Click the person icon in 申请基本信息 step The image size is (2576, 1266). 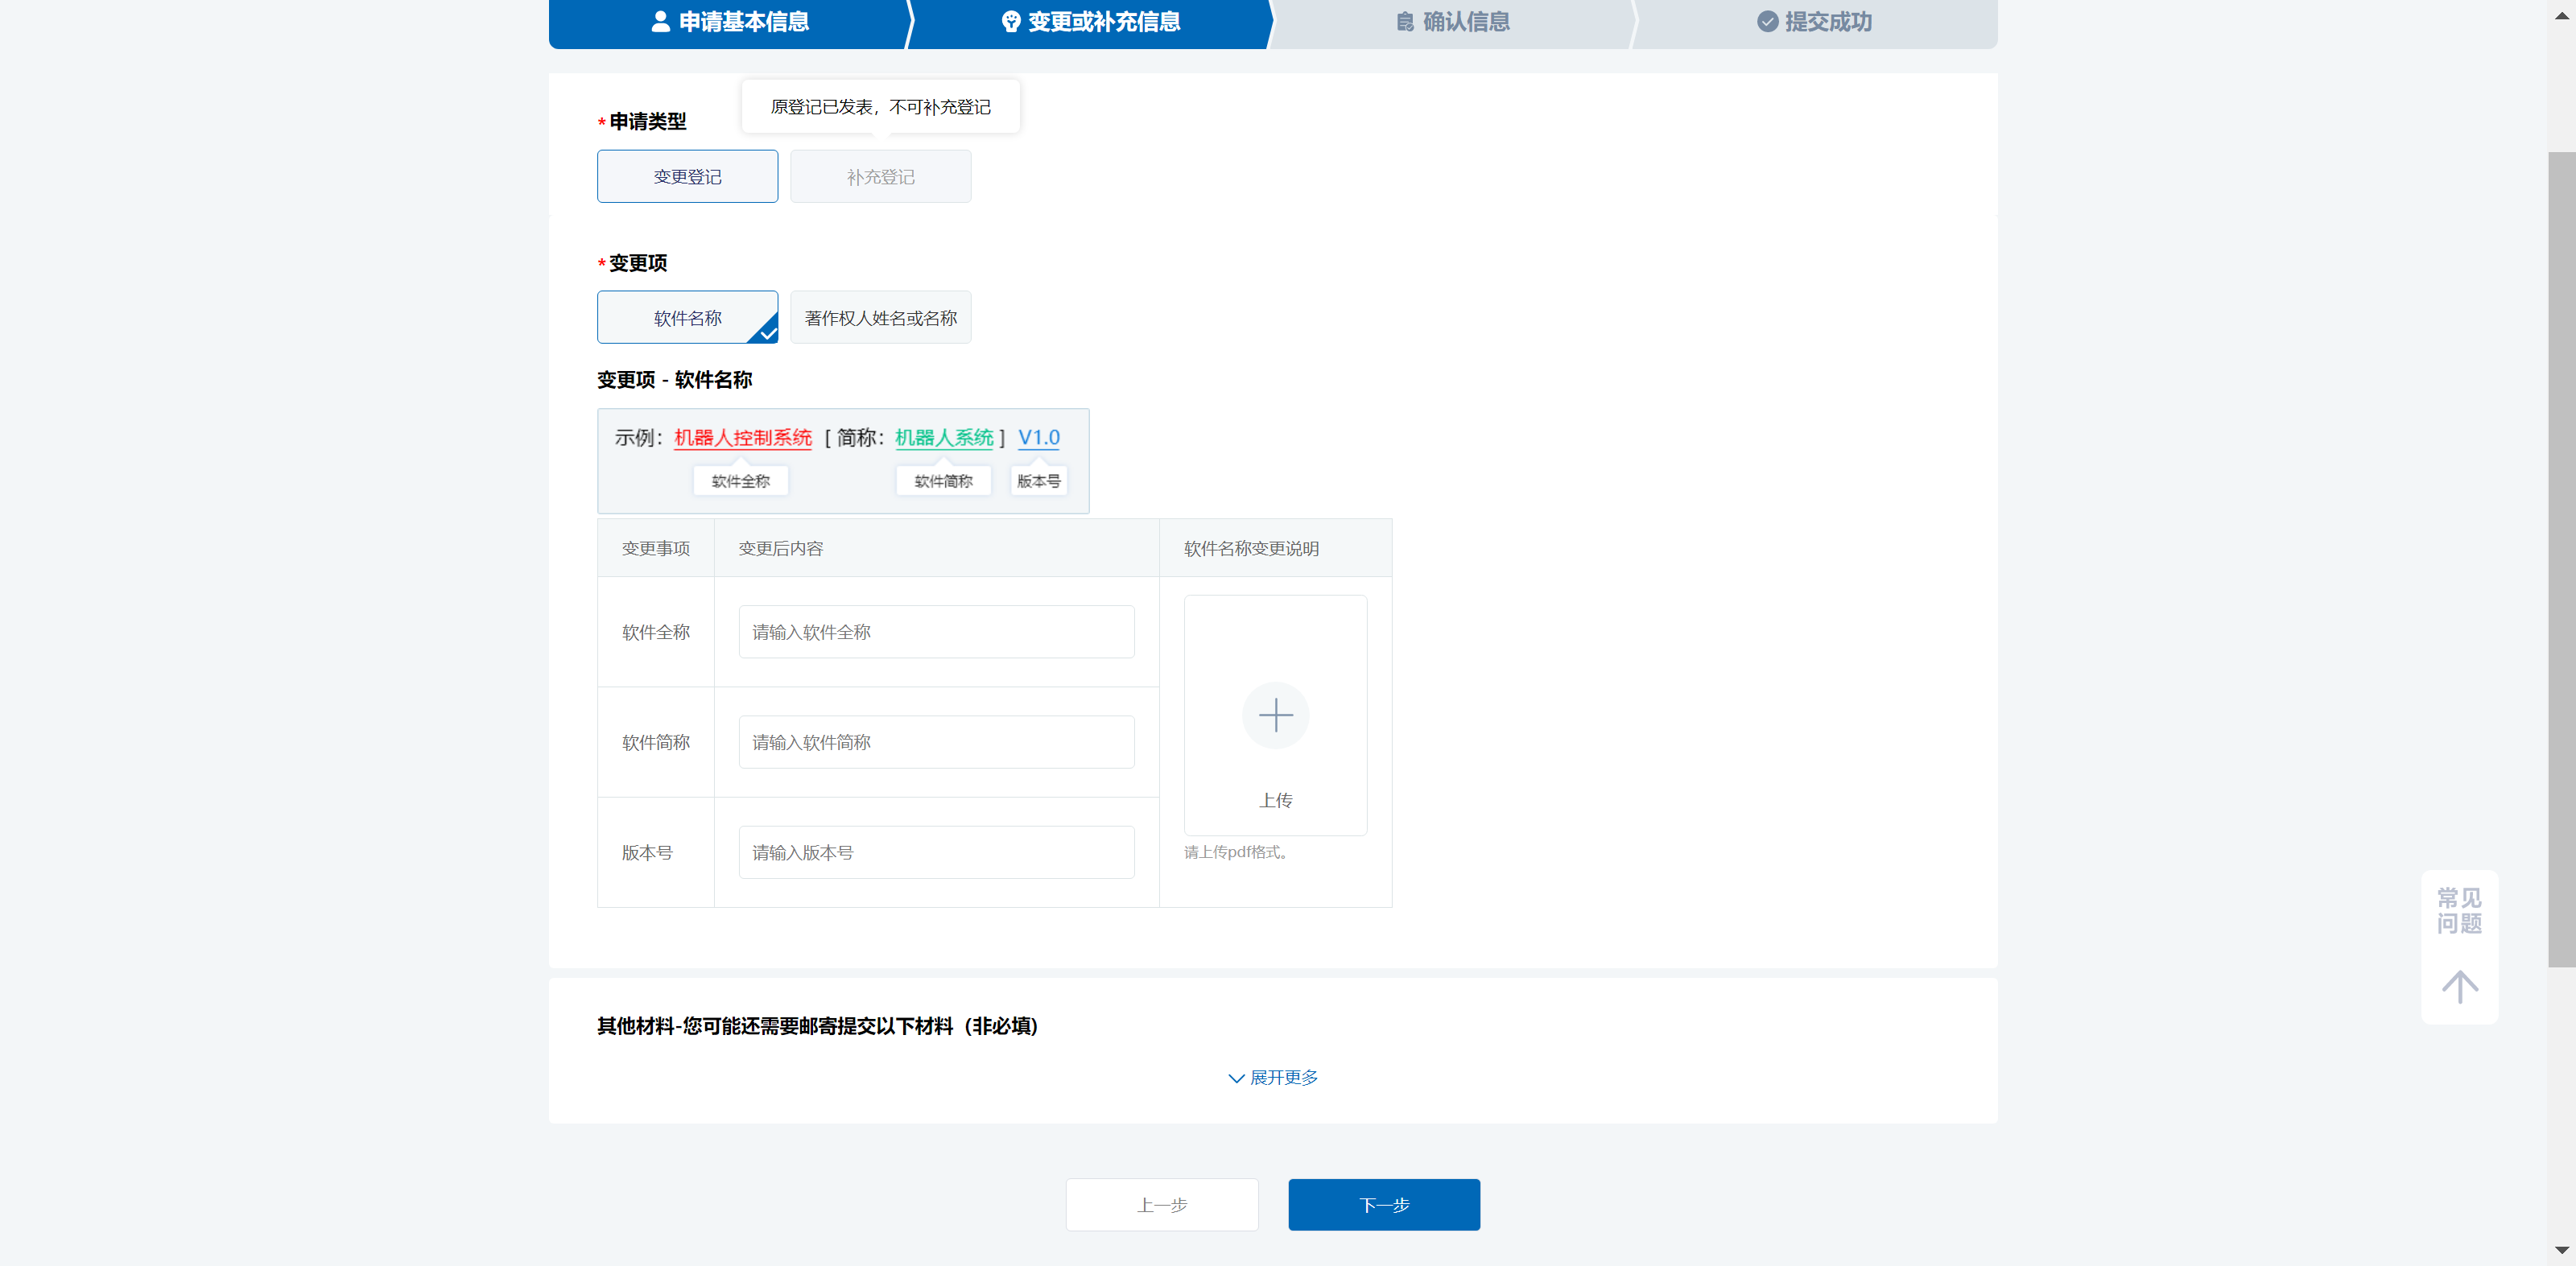[660, 22]
